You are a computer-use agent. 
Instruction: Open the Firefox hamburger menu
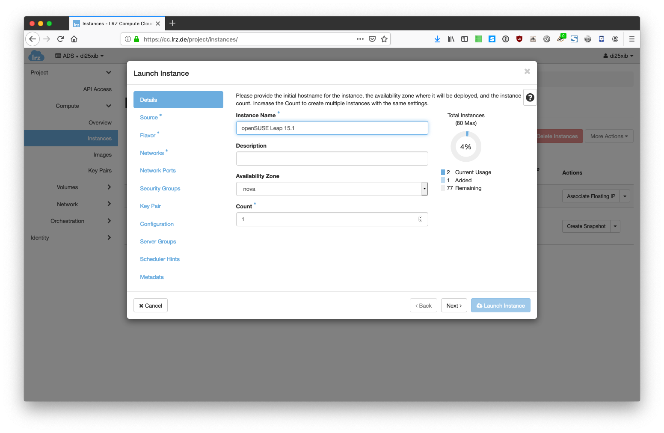pyautogui.click(x=631, y=39)
